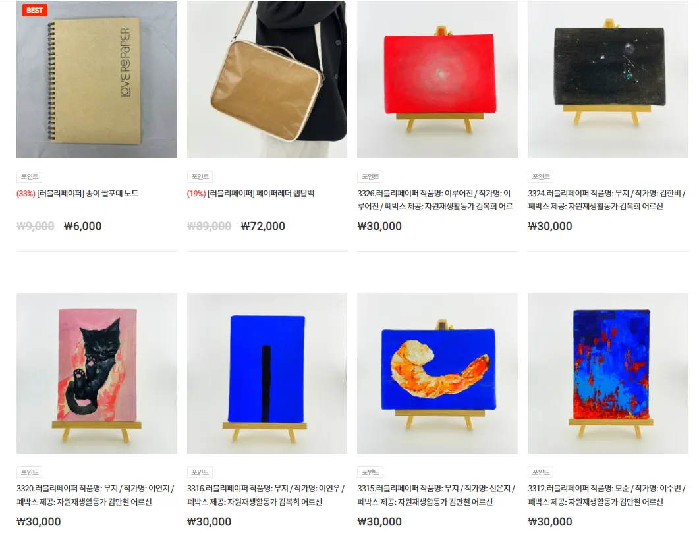Click 포인트 badge under the notebook

coord(30,176)
